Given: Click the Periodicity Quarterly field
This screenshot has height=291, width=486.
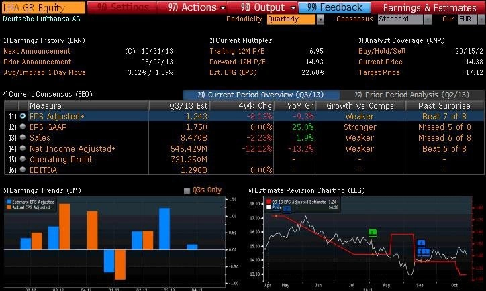Looking at the screenshot, I should [291, 19].
